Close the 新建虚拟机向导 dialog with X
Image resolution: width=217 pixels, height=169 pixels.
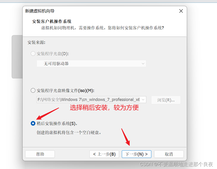(181, 11)
